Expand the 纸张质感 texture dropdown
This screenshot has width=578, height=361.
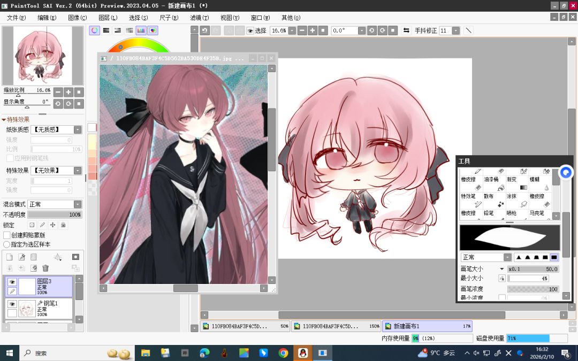tap(56, 129)
